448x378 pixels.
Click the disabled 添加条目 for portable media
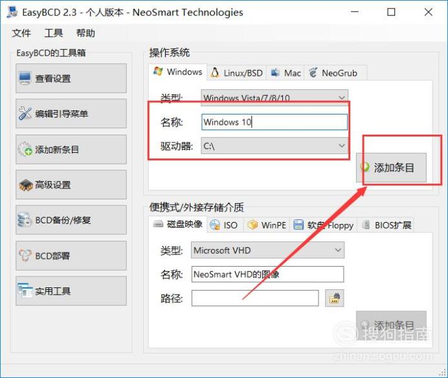pyautogui.click(x=391, y=325)
